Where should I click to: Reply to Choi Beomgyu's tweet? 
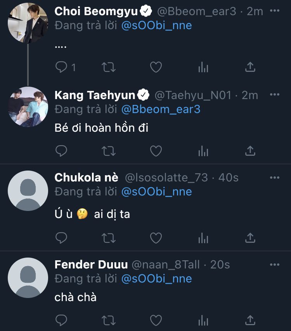pos(62,67)
